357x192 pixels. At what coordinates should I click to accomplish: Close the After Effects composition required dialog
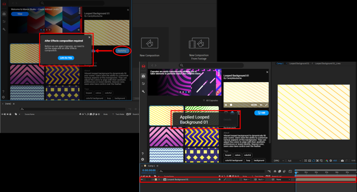tap(89, 38)
